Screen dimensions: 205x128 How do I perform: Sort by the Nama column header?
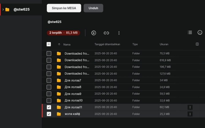click(67, 45)
